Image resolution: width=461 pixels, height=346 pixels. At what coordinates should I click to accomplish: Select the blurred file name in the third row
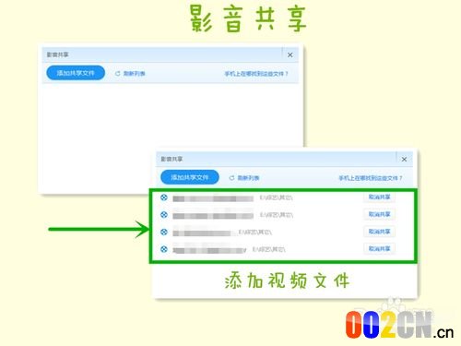(202, 233)
